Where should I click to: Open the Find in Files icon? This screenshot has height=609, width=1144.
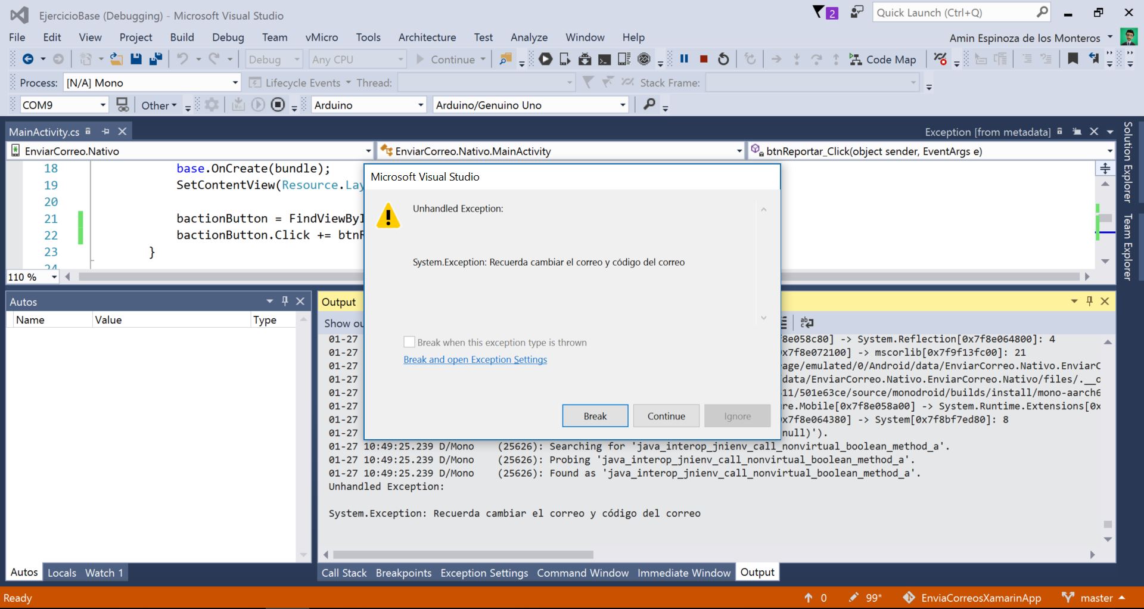[x=505, y=59]
